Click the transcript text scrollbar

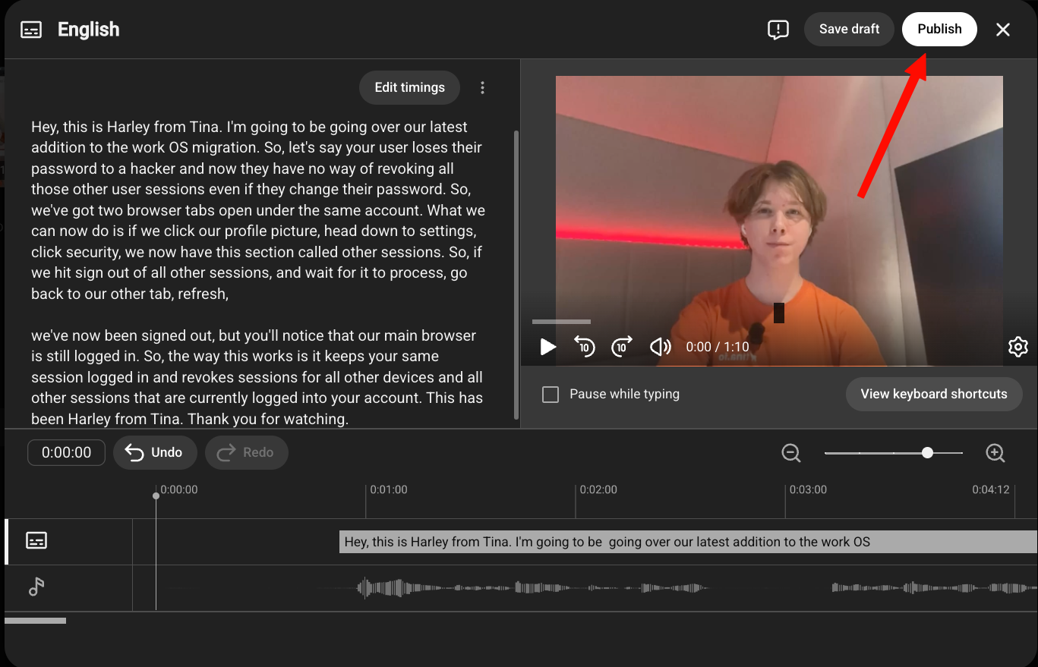pyautogui.click(x=517, y=275)
